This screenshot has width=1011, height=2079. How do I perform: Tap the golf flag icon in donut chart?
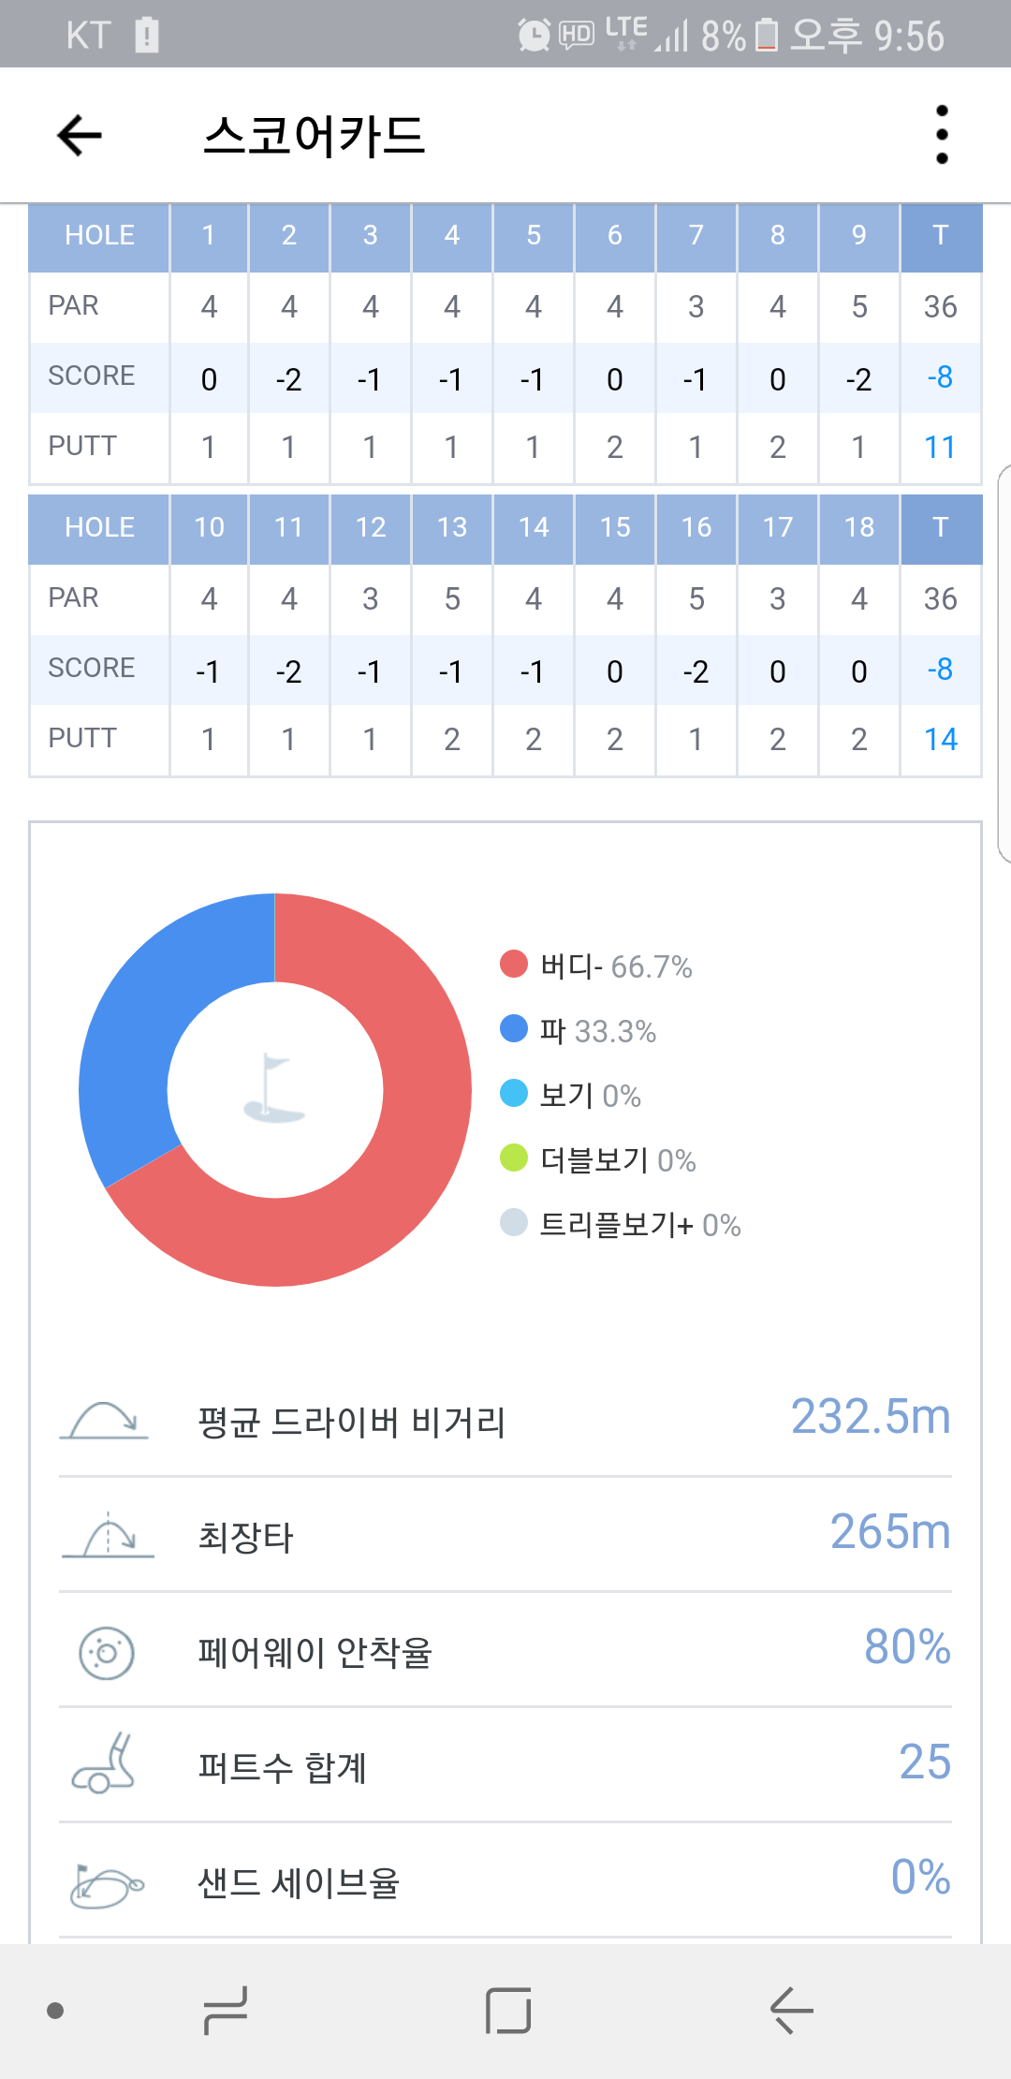pos(274,1089)
